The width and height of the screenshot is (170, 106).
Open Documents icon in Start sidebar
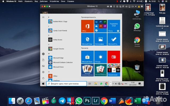(43, 60)
